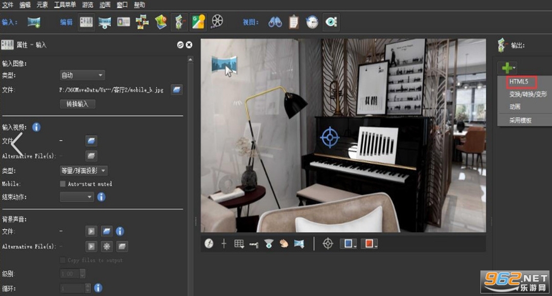552x296 pixels.
Task: Browse for the input image file
Action: click(x=176, y=90)
